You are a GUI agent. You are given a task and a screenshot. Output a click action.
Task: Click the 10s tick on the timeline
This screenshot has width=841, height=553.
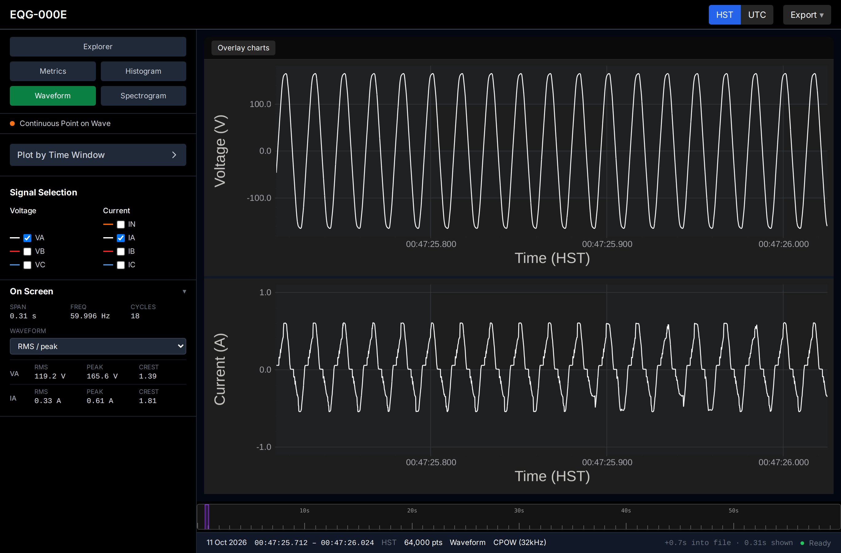[304, 511]
